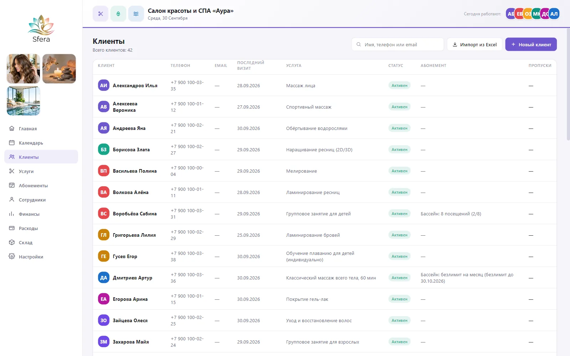Click phone number of Егорова Арина
This screenshot has height=356, width=570.
tap(187, 299)
